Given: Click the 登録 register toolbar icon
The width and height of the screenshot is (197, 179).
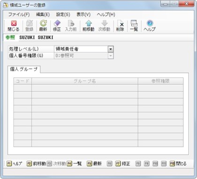Looking at the screenshot, I should (30, 26).
